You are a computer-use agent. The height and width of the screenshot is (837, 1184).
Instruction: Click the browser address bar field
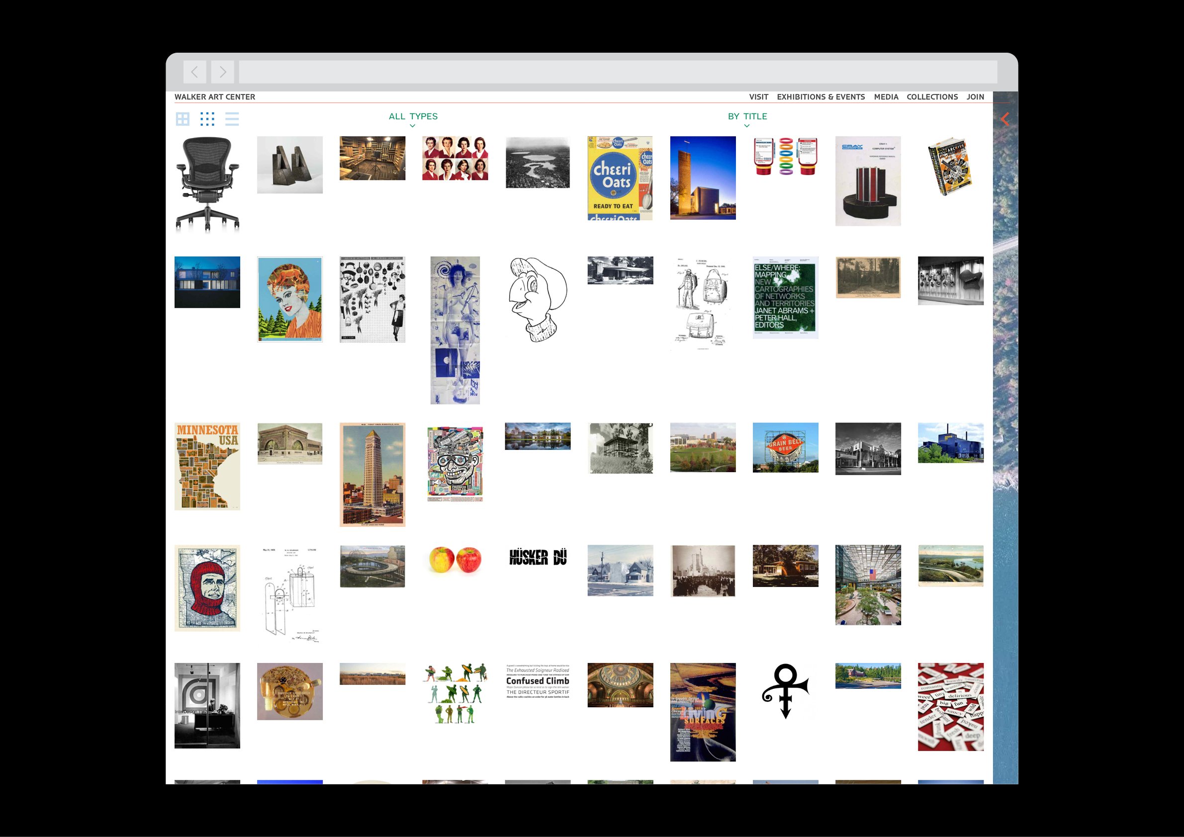tap(617, 72)
